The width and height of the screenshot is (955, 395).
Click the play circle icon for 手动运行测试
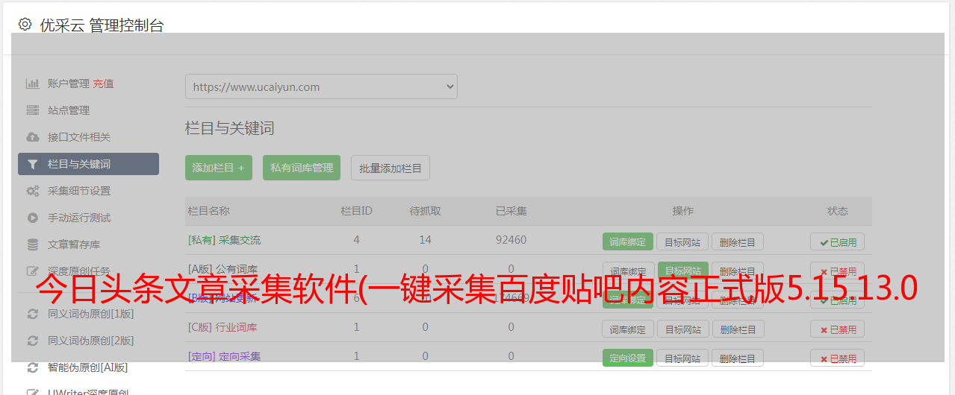pos(32,218)
